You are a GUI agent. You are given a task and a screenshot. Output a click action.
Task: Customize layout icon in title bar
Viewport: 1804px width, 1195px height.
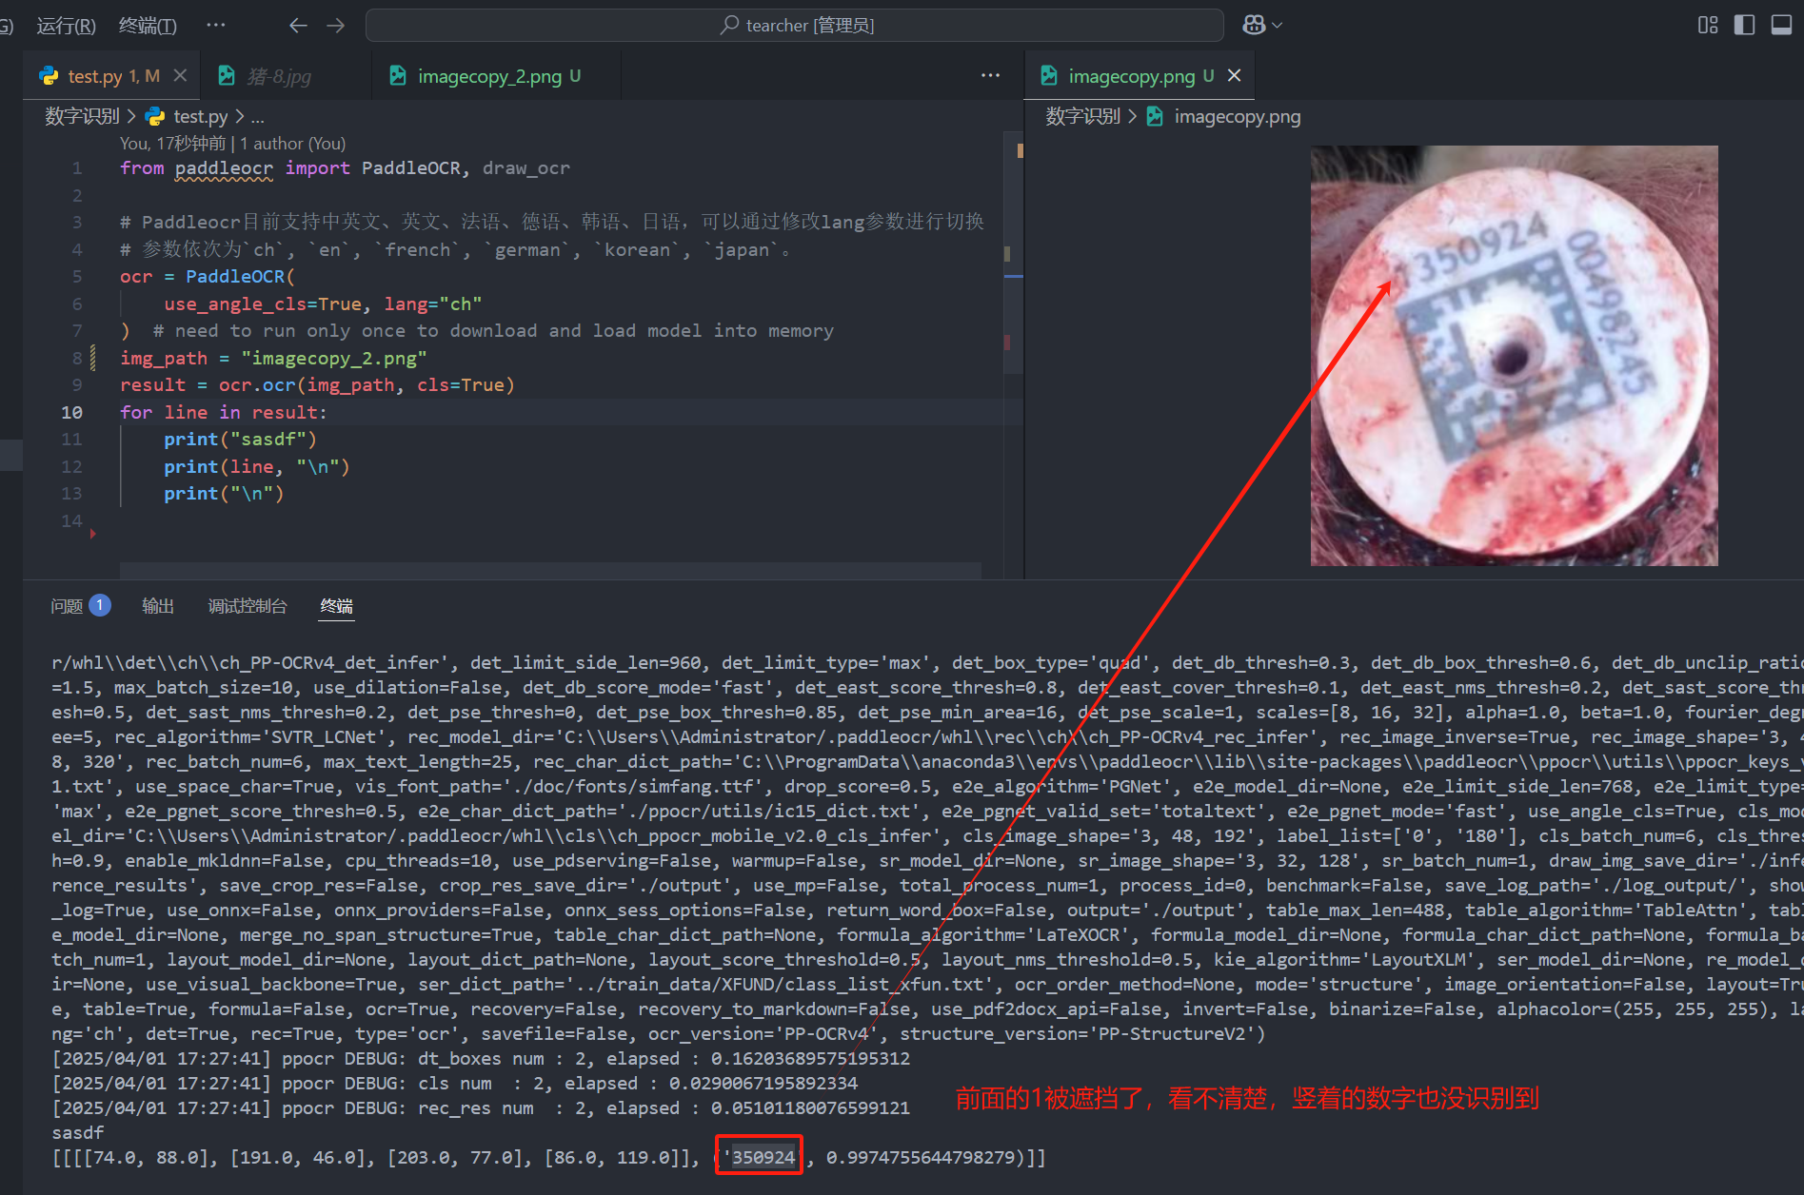1708,26
